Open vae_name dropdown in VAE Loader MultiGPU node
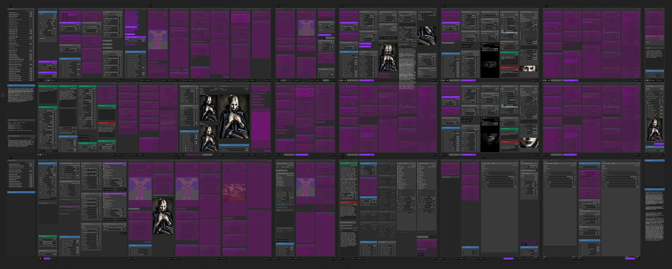This screenshot has height=269, width=672. pos(70,49)
